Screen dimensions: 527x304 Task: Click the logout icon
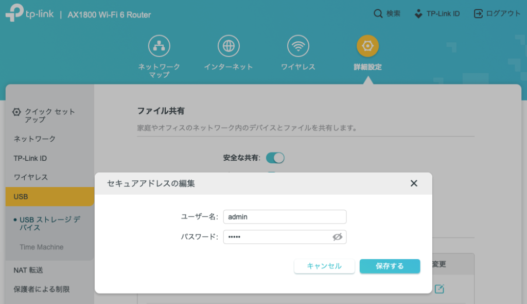pyautogui.click(x=478, y=14)
